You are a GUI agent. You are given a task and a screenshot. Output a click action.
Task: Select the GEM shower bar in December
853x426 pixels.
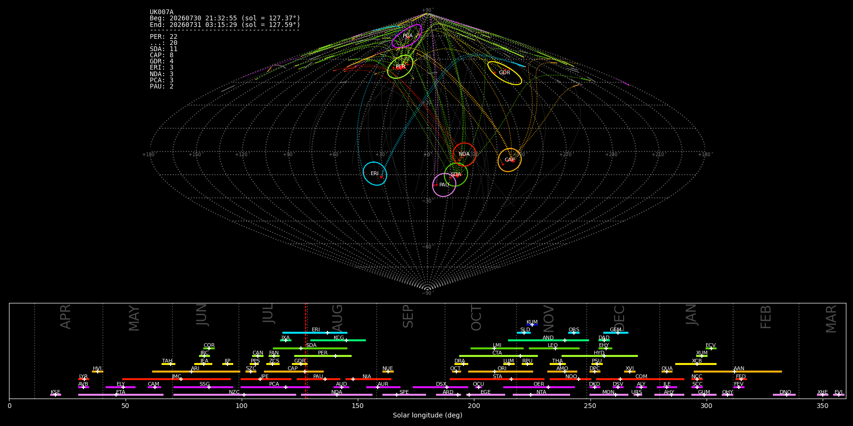pyautogui.click(x=616, y=333)
